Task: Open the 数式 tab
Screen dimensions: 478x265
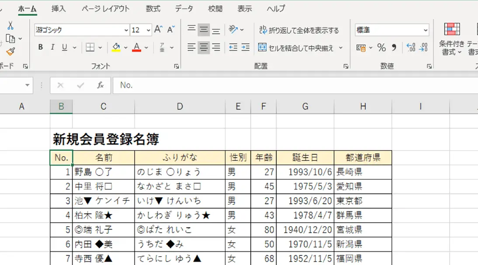Action: (x=153, y=9)
